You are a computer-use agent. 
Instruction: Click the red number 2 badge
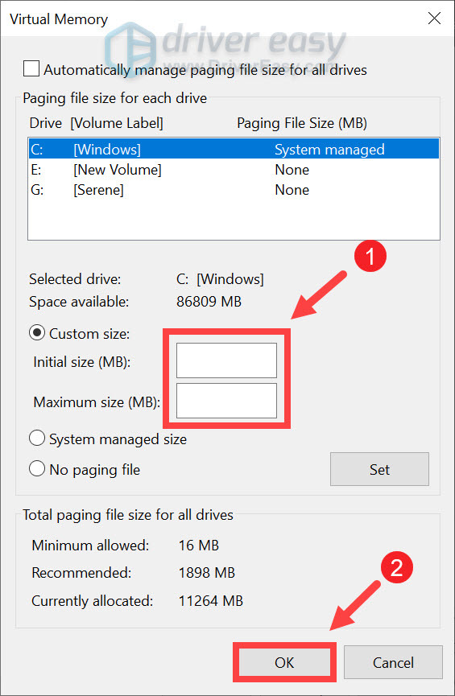pyautogui.click(x=397, y=567)
